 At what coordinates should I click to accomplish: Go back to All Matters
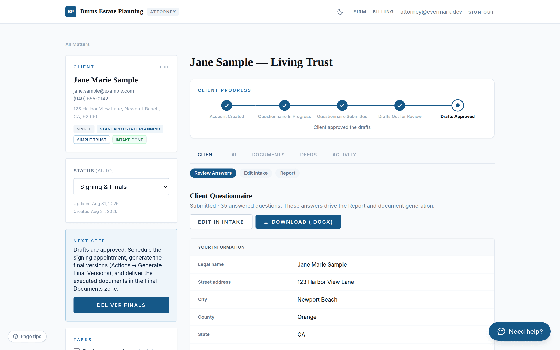(78, 44)
